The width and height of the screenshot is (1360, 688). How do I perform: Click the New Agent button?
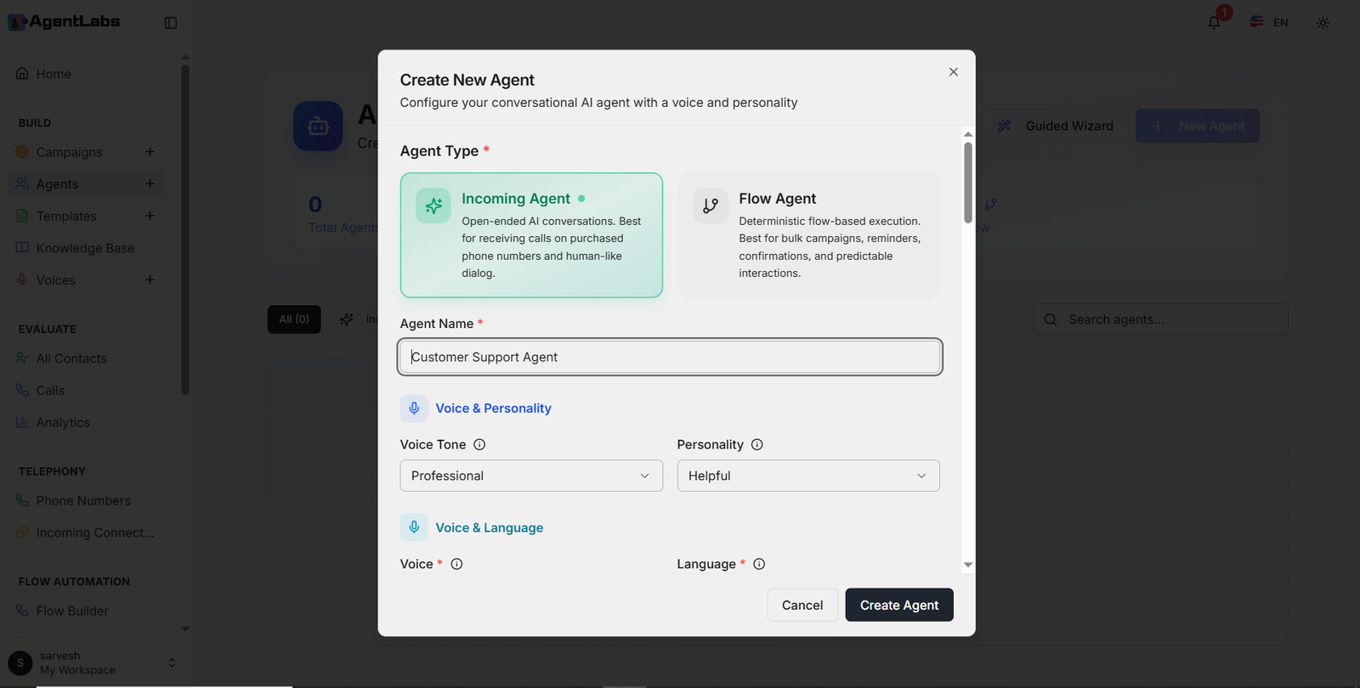(x=1198, y=126)
